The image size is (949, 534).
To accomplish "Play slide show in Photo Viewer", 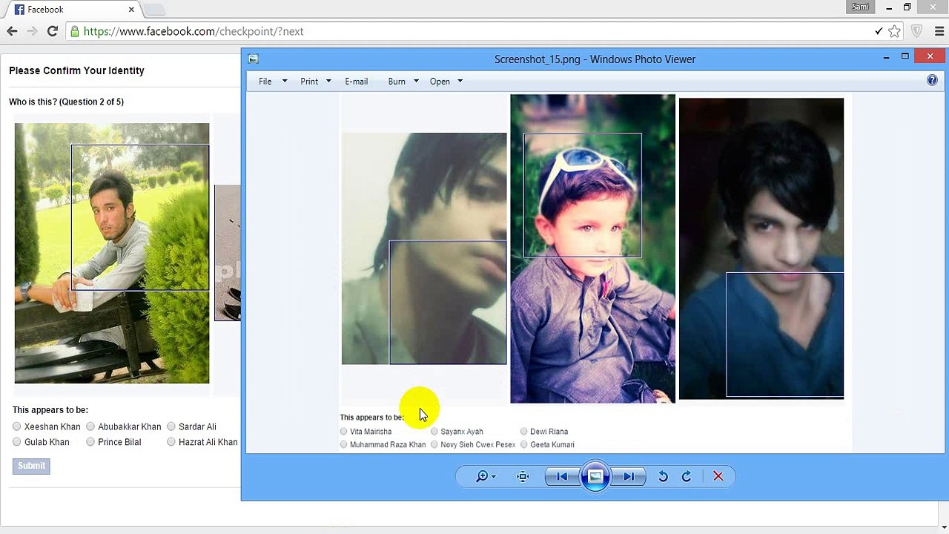I will [x=595, y=476].
